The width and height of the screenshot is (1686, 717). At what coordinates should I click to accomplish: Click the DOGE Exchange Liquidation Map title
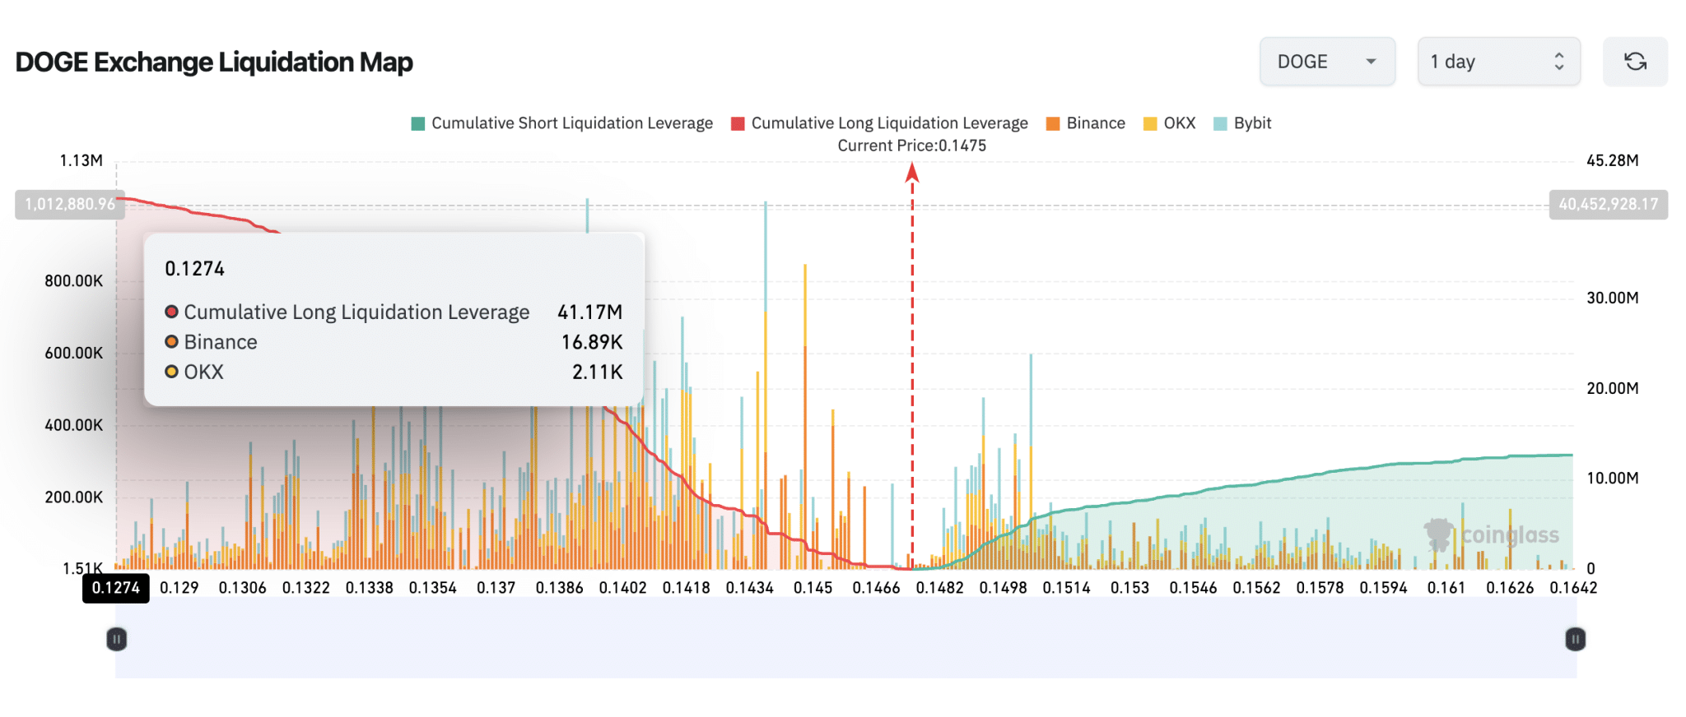point(214,62)
